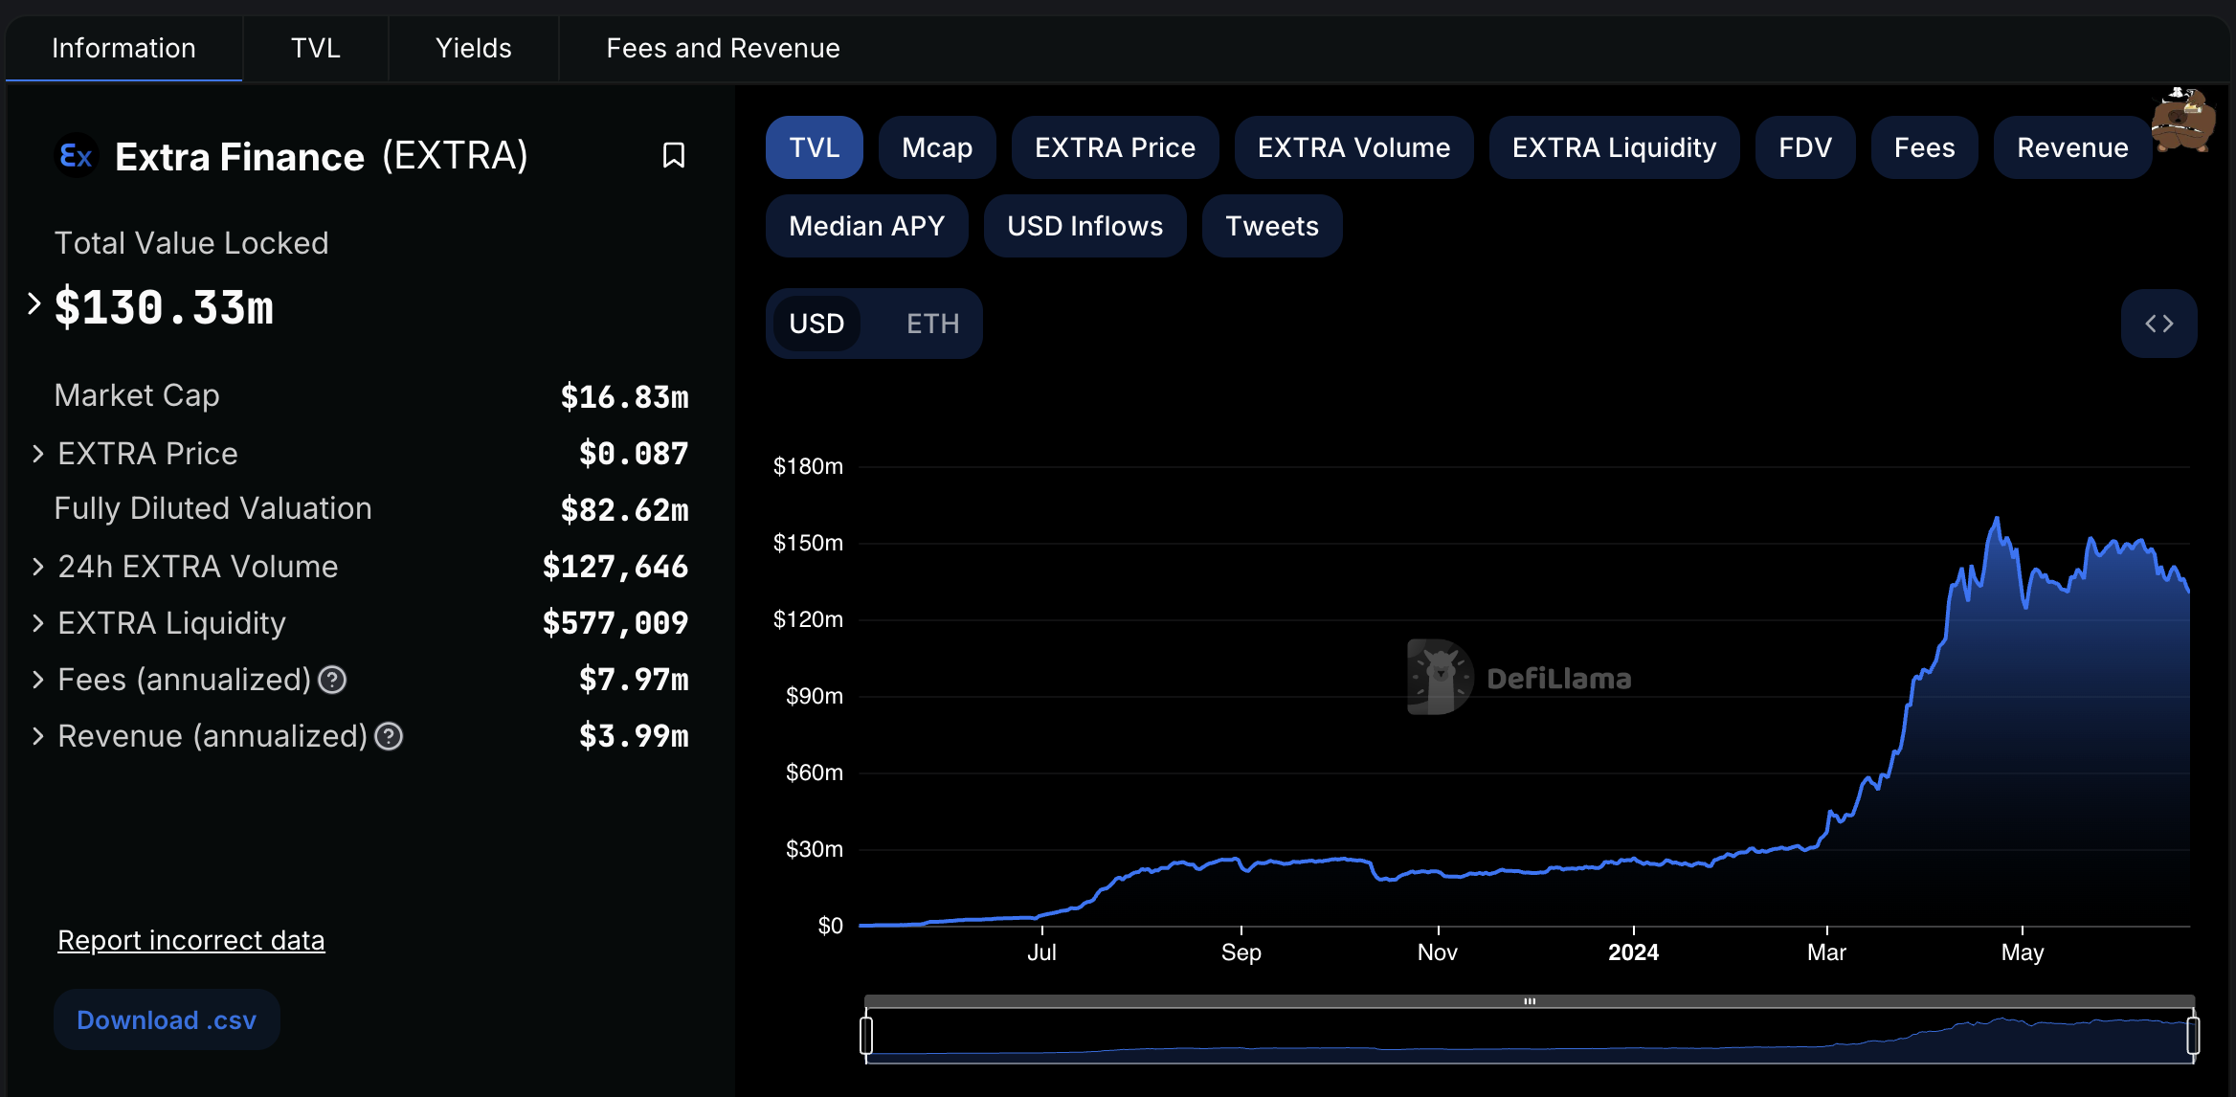Open the Information tab

tap(123, 48)
